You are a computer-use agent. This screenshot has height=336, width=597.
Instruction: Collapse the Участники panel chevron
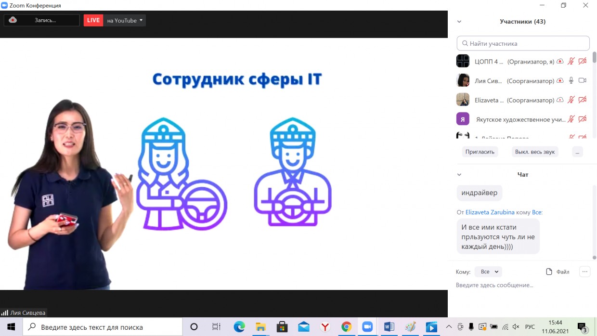[x=459, y=22]
